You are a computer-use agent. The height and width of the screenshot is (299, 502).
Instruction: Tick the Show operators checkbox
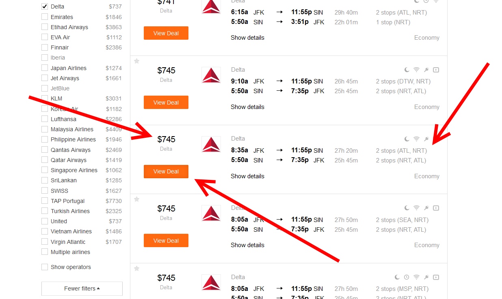click(45, 267)
